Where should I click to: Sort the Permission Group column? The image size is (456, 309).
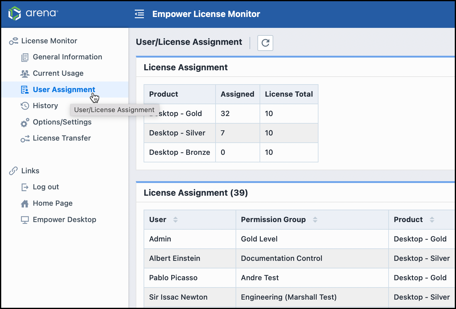[315, 220]
